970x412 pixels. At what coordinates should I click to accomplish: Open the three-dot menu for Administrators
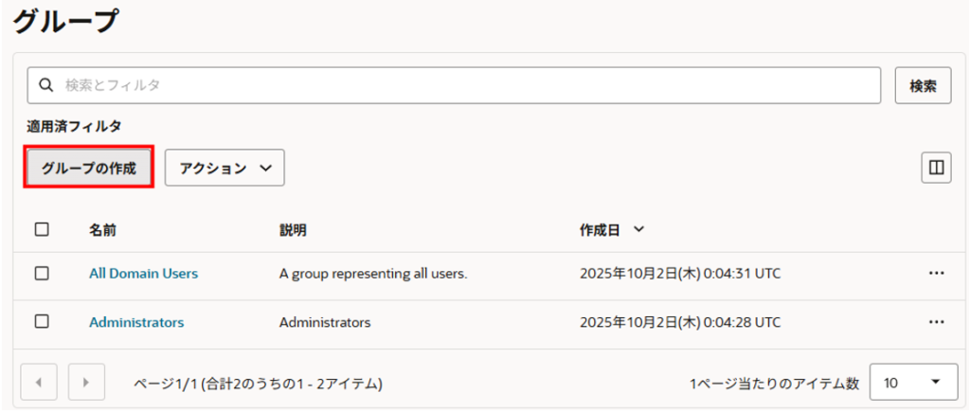point(936,322)
